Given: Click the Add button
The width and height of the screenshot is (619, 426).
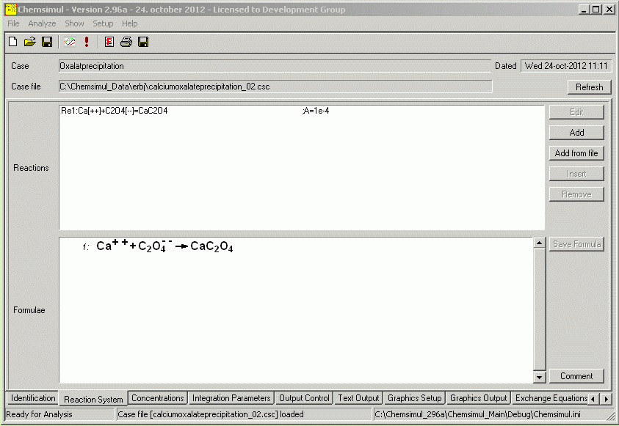Looking at the screenshot, I should click(576, 133).
